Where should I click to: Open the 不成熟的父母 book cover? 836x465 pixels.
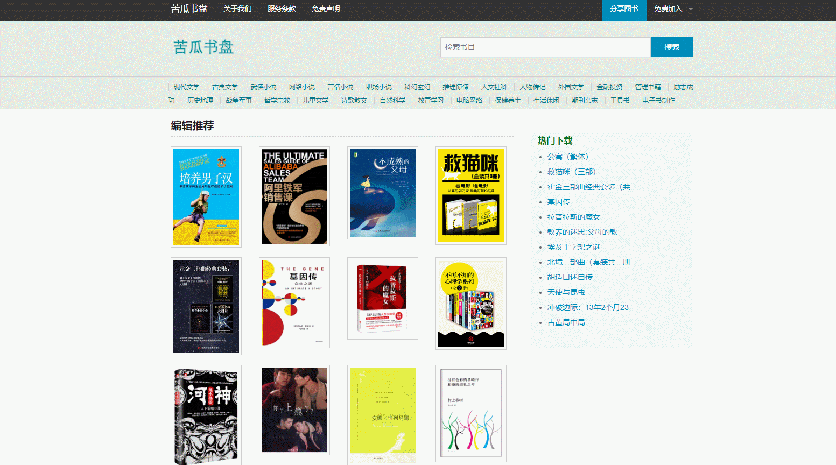(383, 193)
